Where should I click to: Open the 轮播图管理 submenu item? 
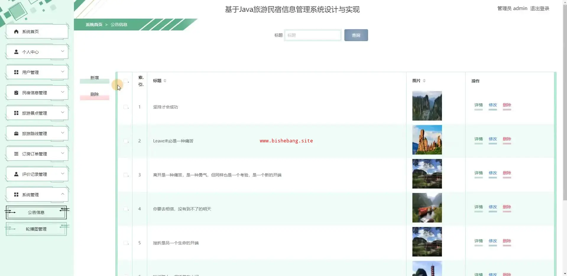[36, 229]
